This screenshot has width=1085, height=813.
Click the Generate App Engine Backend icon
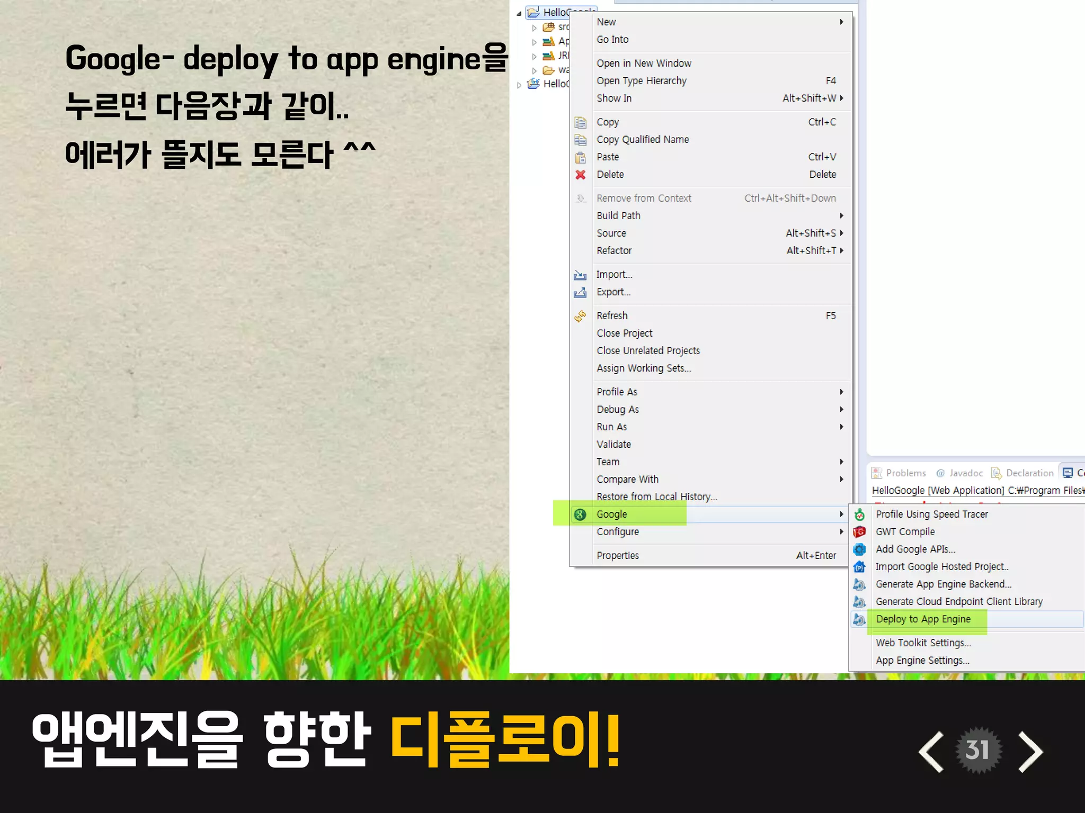coord(859,584)
